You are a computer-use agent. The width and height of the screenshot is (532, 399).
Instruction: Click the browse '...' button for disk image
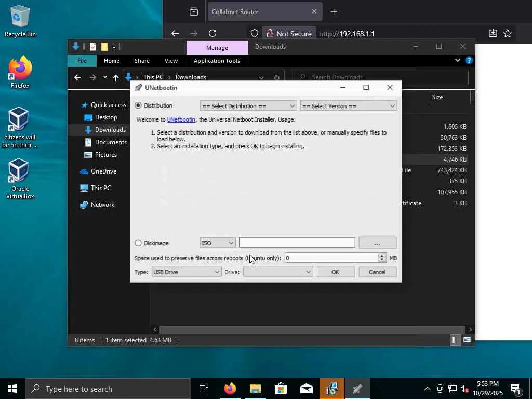point(377,243)
